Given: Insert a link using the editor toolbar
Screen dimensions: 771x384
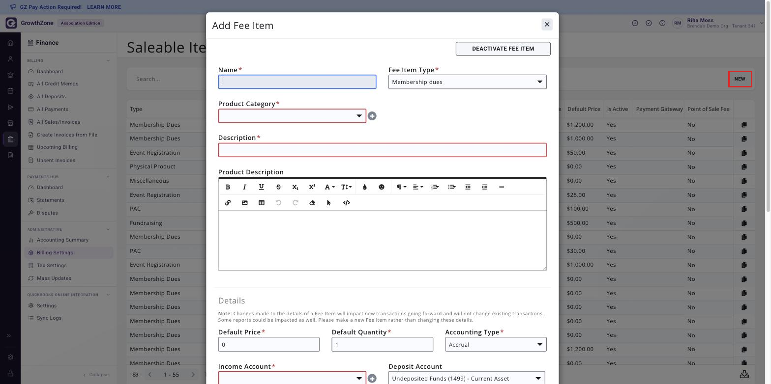Looking at the screenshot, I should tap(228, 203).
